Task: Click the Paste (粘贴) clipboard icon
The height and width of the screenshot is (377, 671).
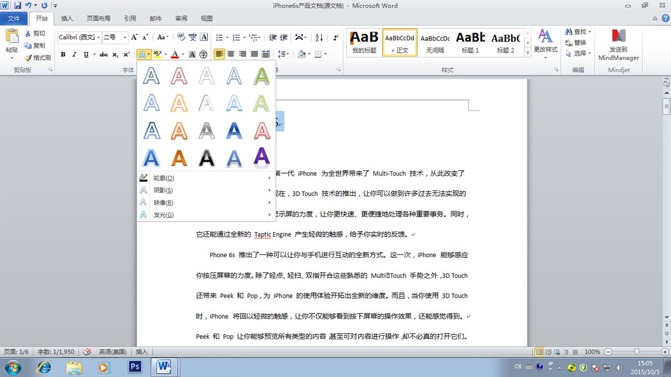Action: 12,37
